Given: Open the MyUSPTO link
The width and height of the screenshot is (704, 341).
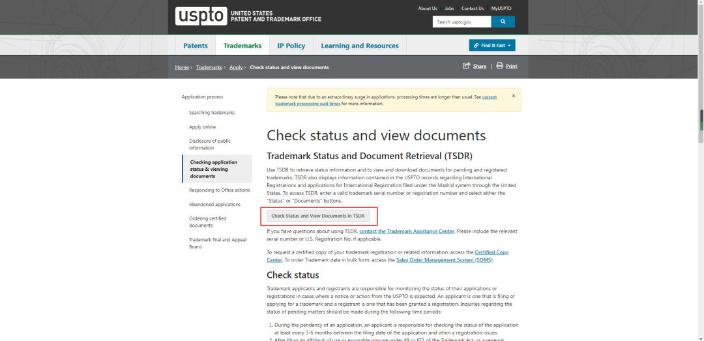Looking at the screenshot, I should tap(501, 8).
